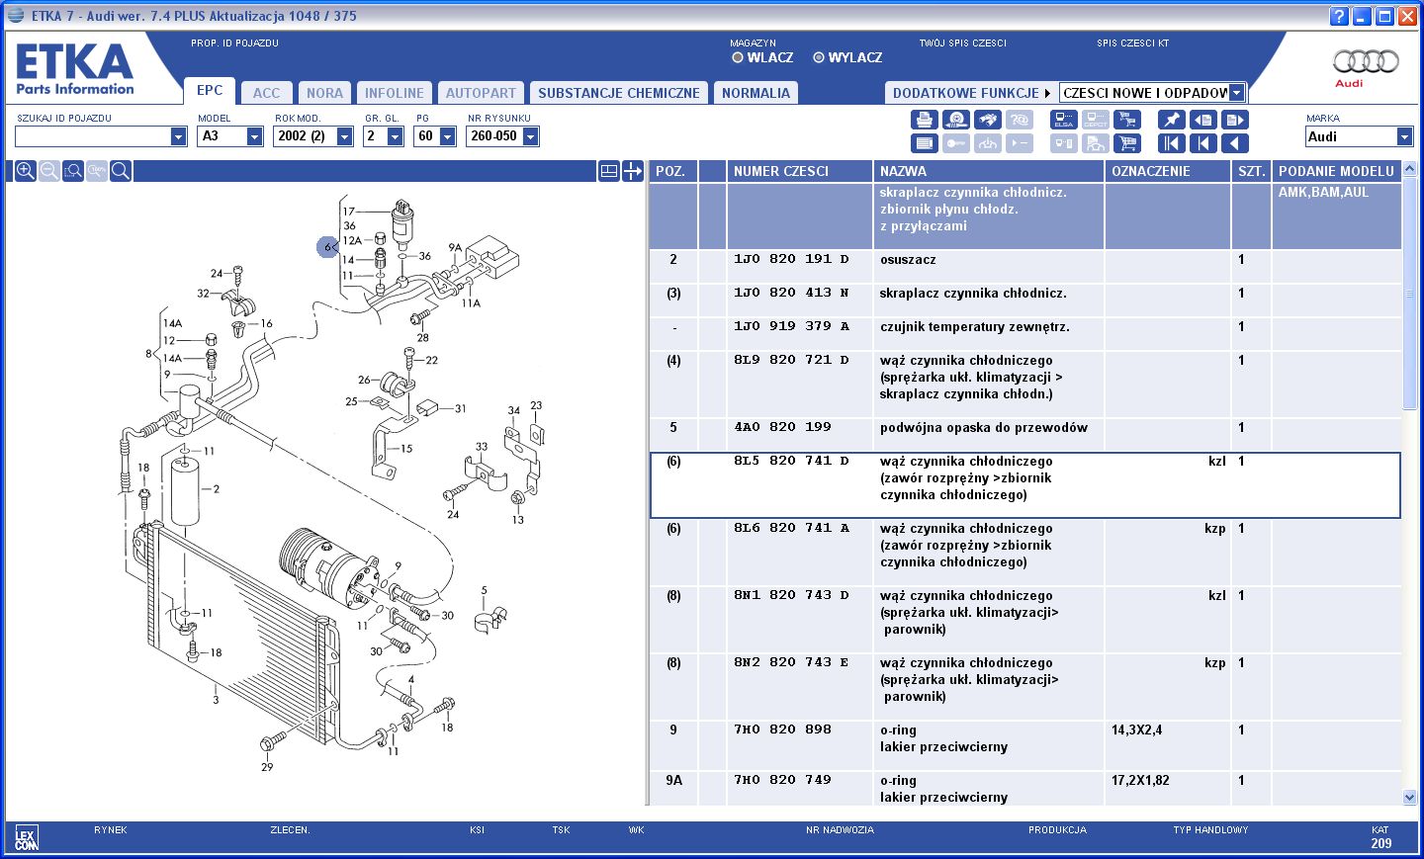Zoom out of the parts illustration
This screenshot has height=859, width=1424.
[x=49, y=171]
